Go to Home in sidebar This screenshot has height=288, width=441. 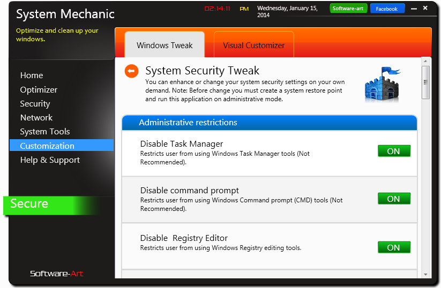pos(32,75)
